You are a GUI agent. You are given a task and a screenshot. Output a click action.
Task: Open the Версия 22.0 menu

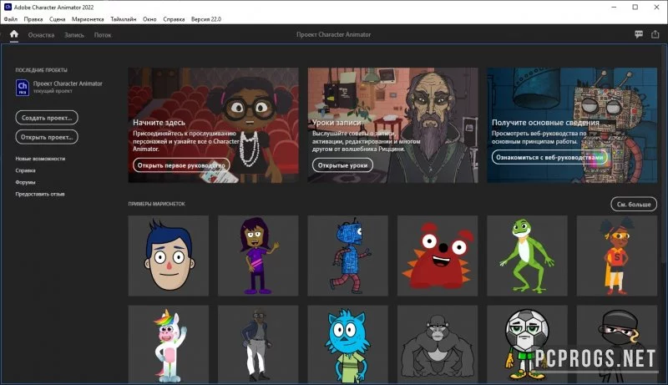206,19
